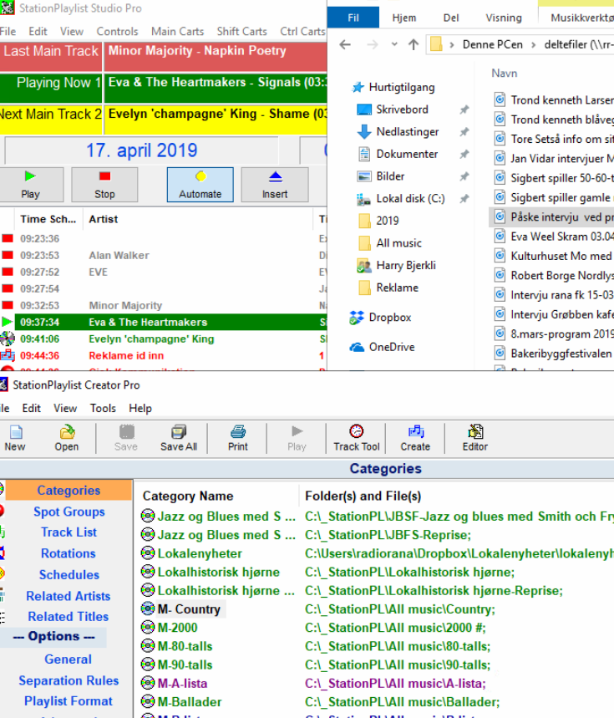This screenshot has height=718, width=614.
Task: Click the Stop button in Studio Pro
Action: pos(104,185)
